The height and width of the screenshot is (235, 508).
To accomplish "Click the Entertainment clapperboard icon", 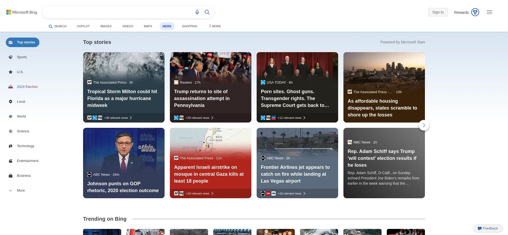I will 11,161.
